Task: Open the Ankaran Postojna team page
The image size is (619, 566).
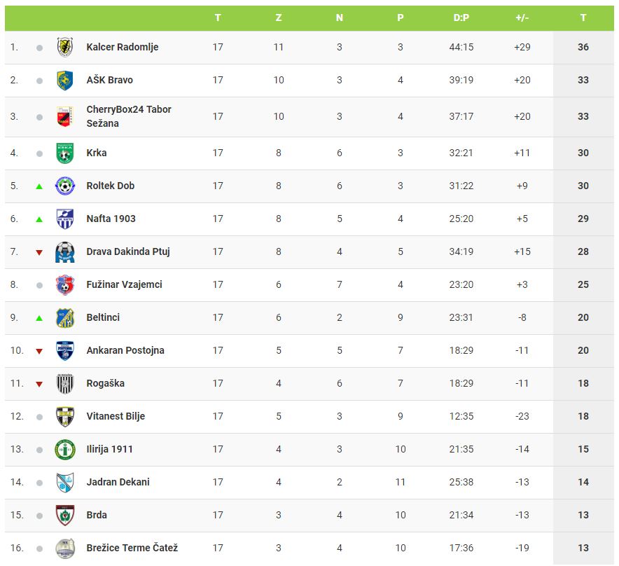Action: coord(125,350)
